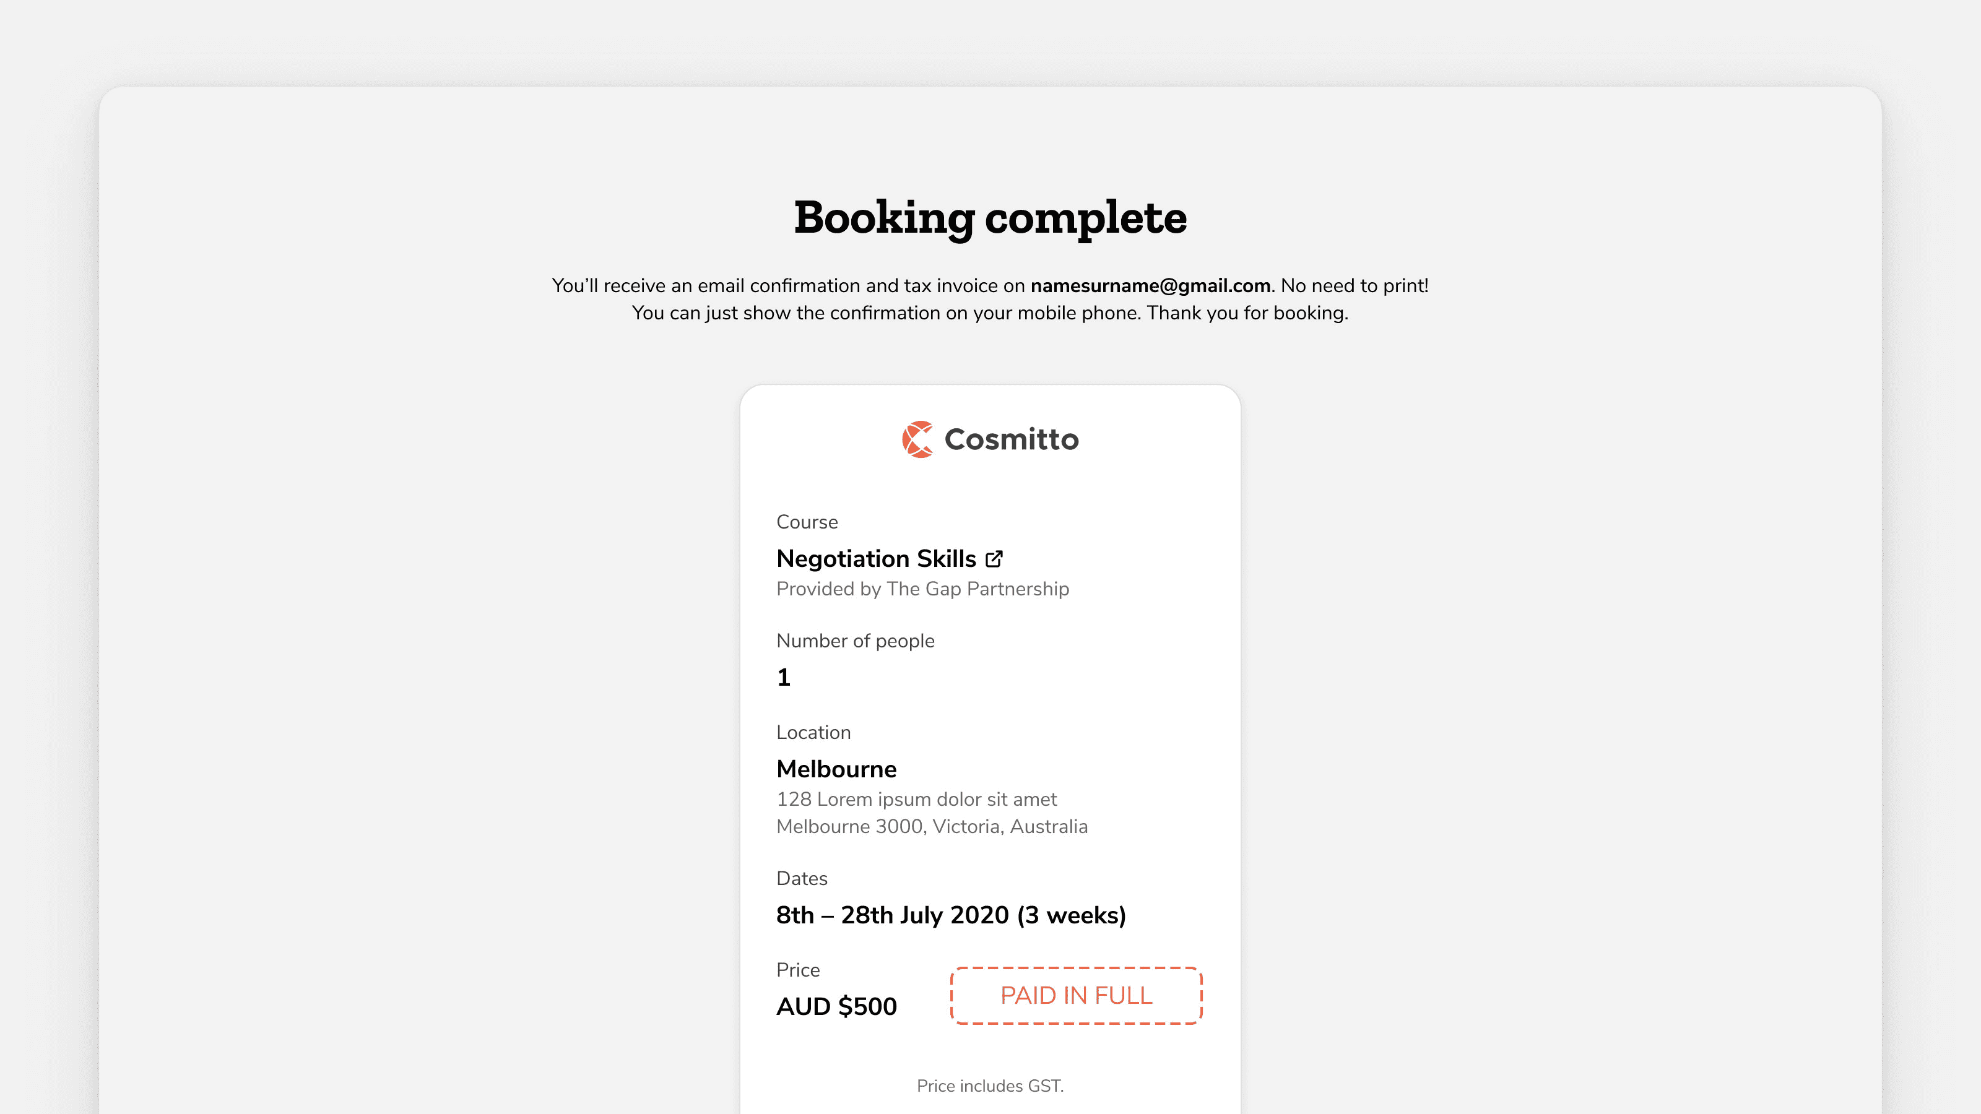
Task: Click the PAID IN FULL stamp
Action: pyautogui.click(x=1076, y=996)
